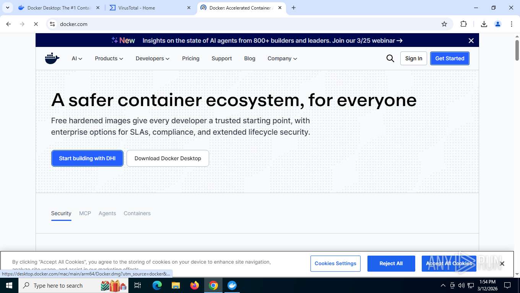This screenshot has height=293, width=520.
Task: Open the tab search dropdown
Action: pyautogui.click(x=7, y=8)
